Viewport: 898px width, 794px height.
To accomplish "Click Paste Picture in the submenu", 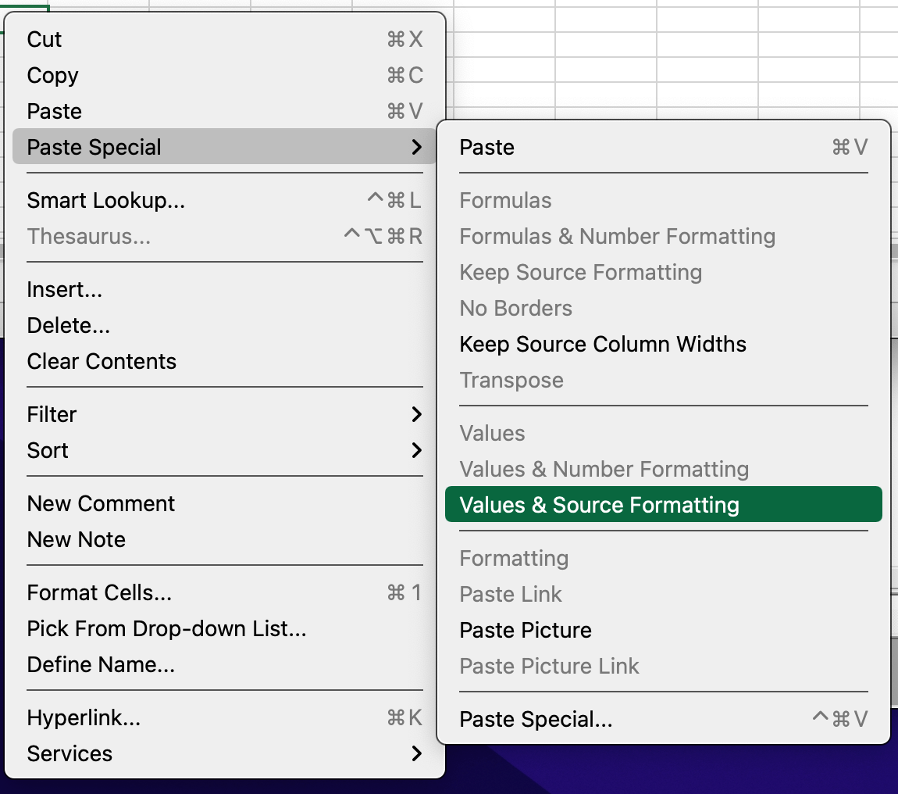I will pos(526,631).
